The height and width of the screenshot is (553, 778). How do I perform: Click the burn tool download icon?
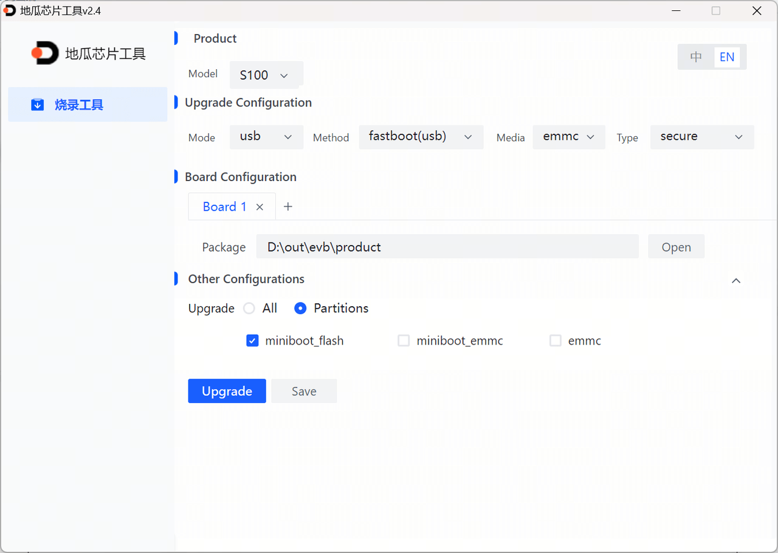tap(37, 105)
